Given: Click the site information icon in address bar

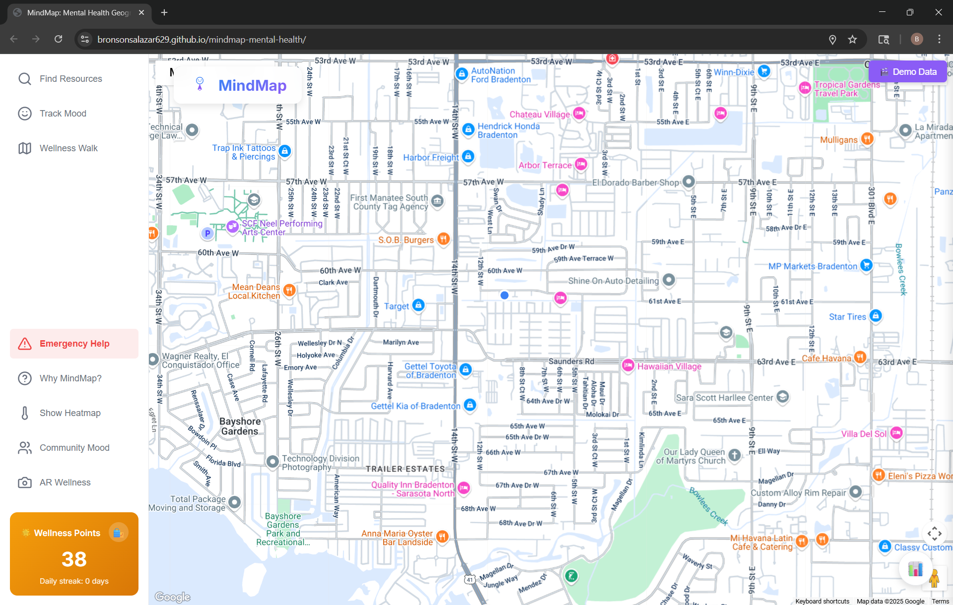Looking at the screenshot, I should click(85, 39).
